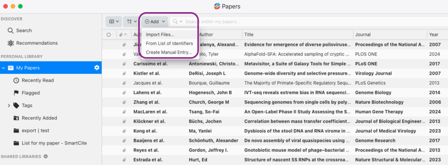Add a shared library with plus icon
The image size is (448, 165).
45,156
